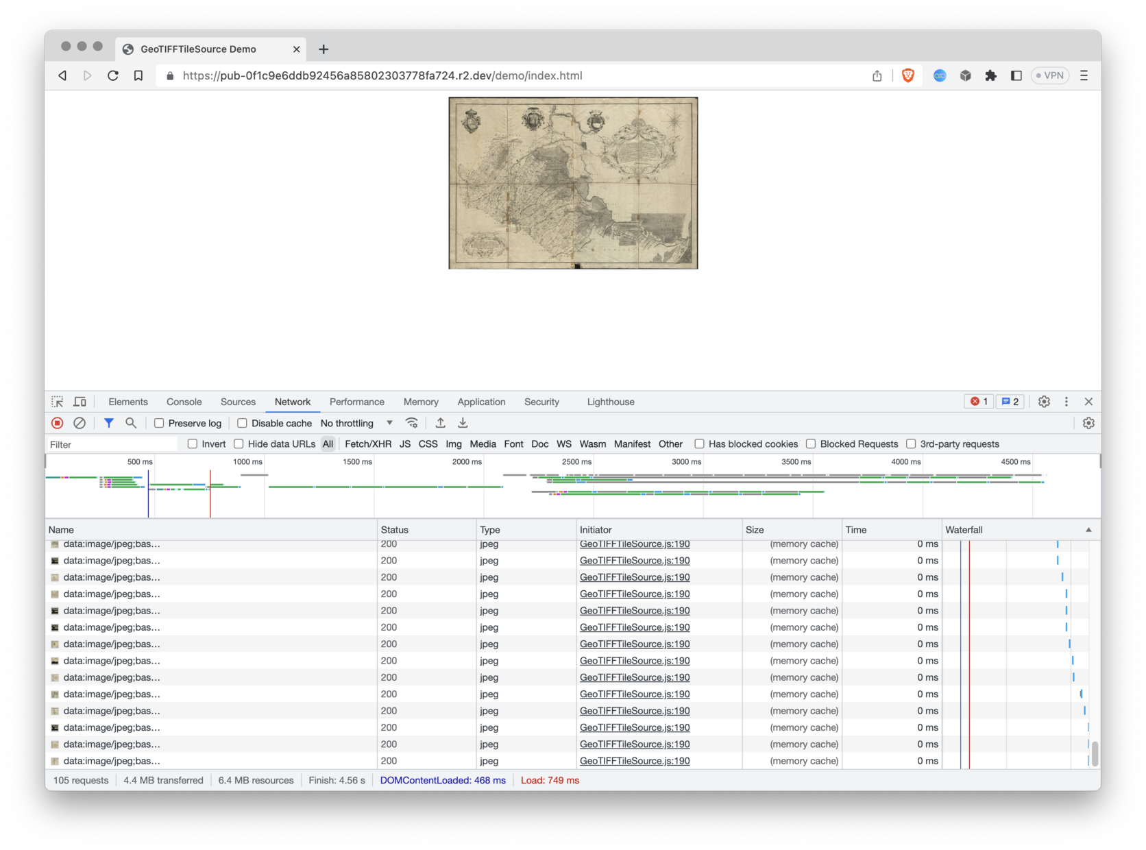
Task: Click the import HAR file upload icon
Action: tap(441, 423)
